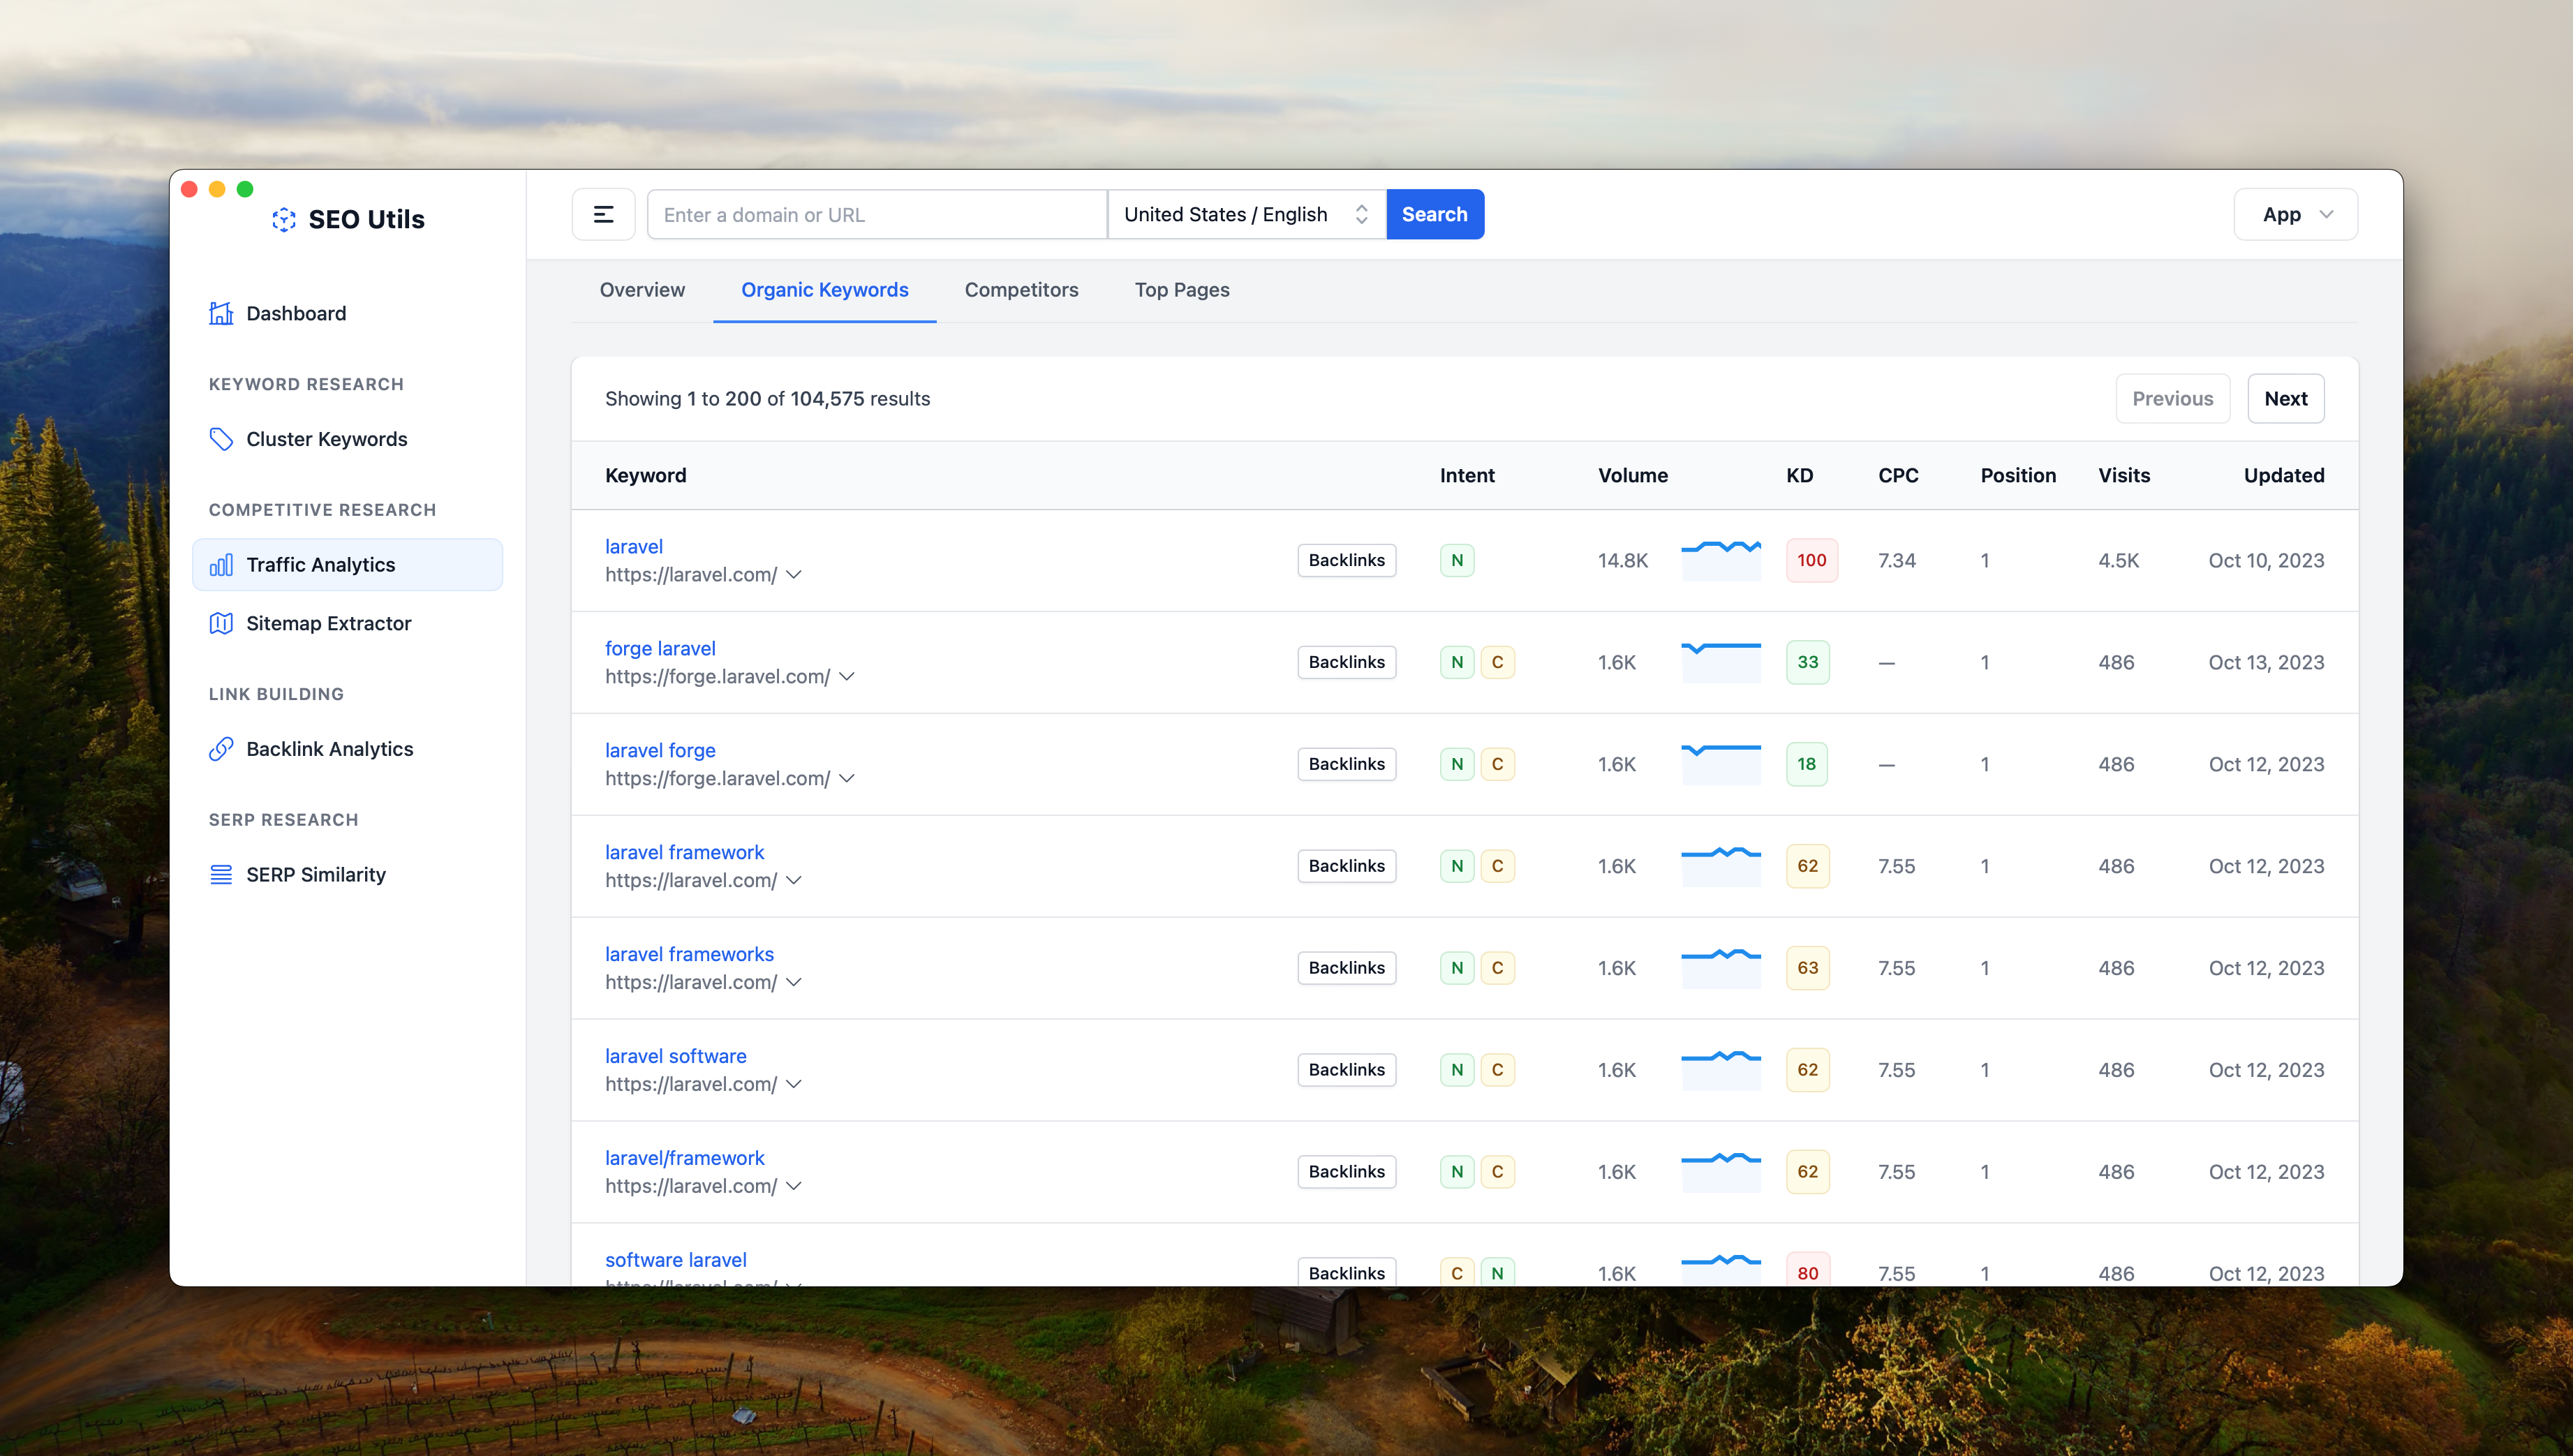Click the SERP Similarity lines icon
The width and height of the screenshot is (2573, 1456).
coord(221,875)
